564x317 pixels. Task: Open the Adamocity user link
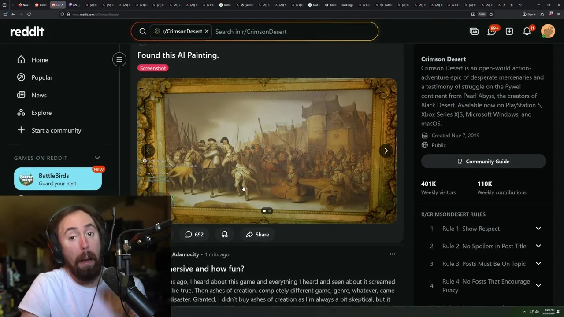pos(186,254)
